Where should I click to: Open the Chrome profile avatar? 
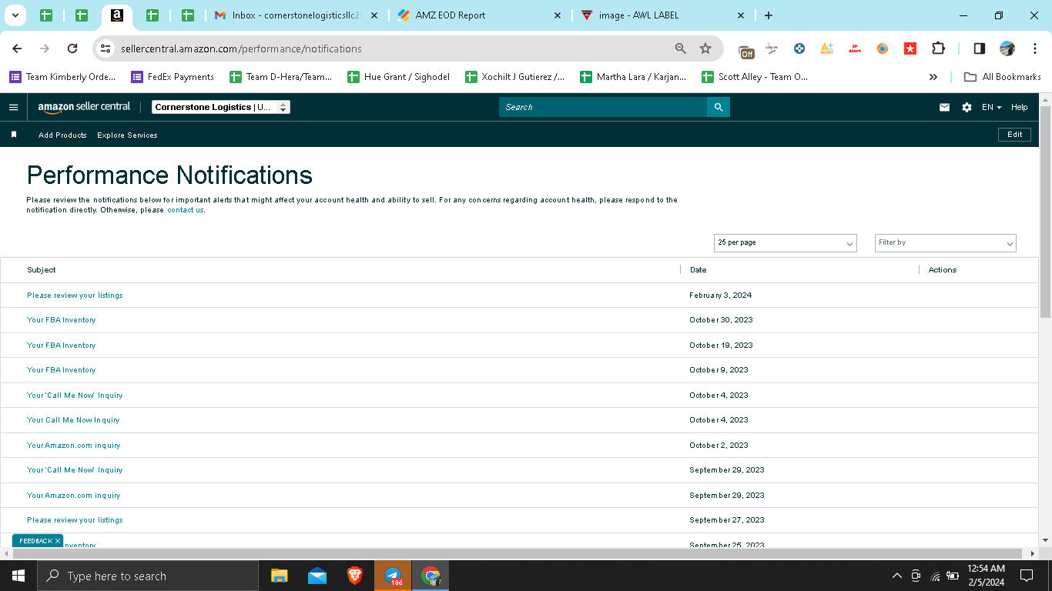coord(1007,48)
